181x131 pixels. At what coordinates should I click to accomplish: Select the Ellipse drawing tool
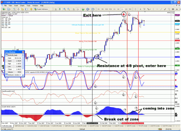point(173,9)
